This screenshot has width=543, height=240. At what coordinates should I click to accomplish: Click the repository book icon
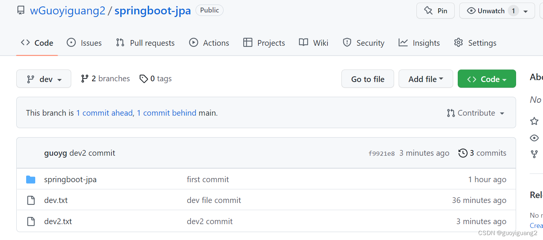click(21, 11)
